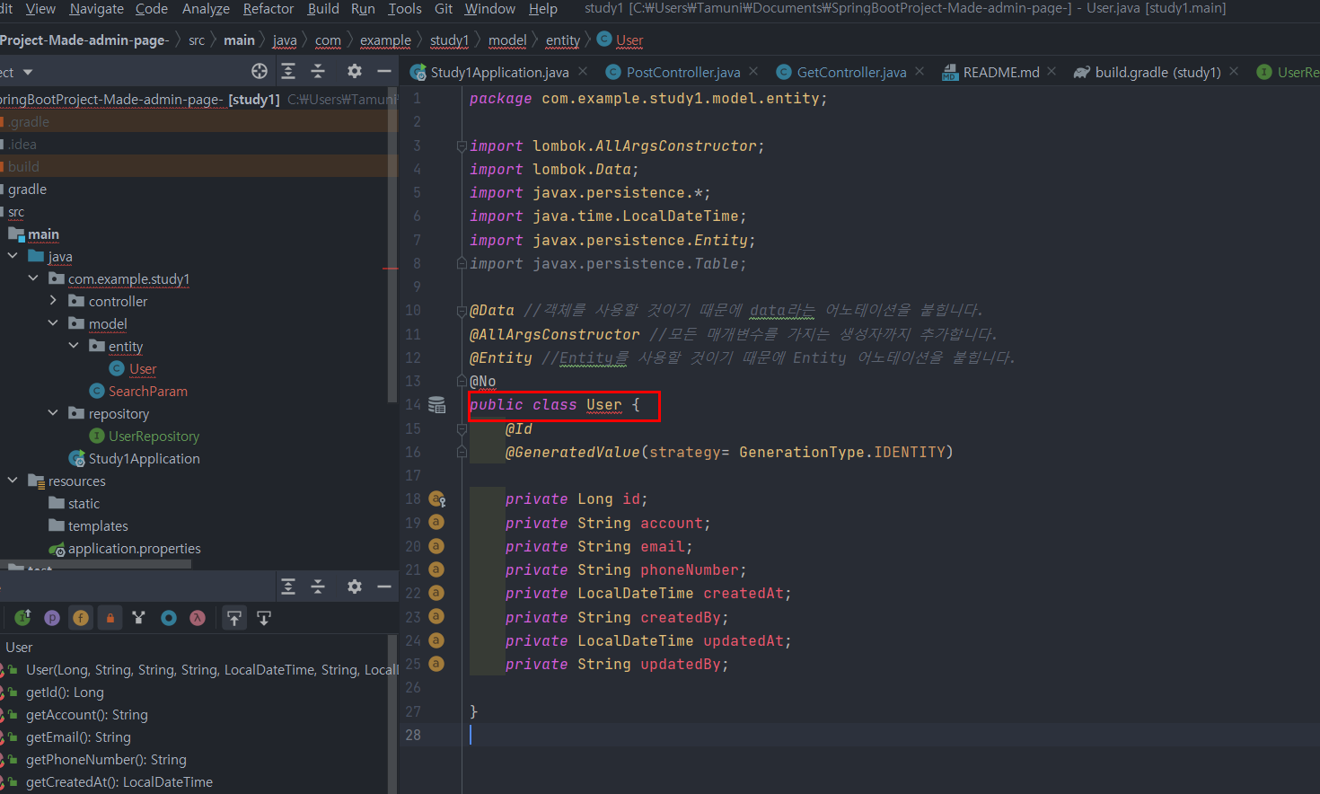
Task: Select getPhoneNumber(): String in Structure
Action: tap(106, 760)
